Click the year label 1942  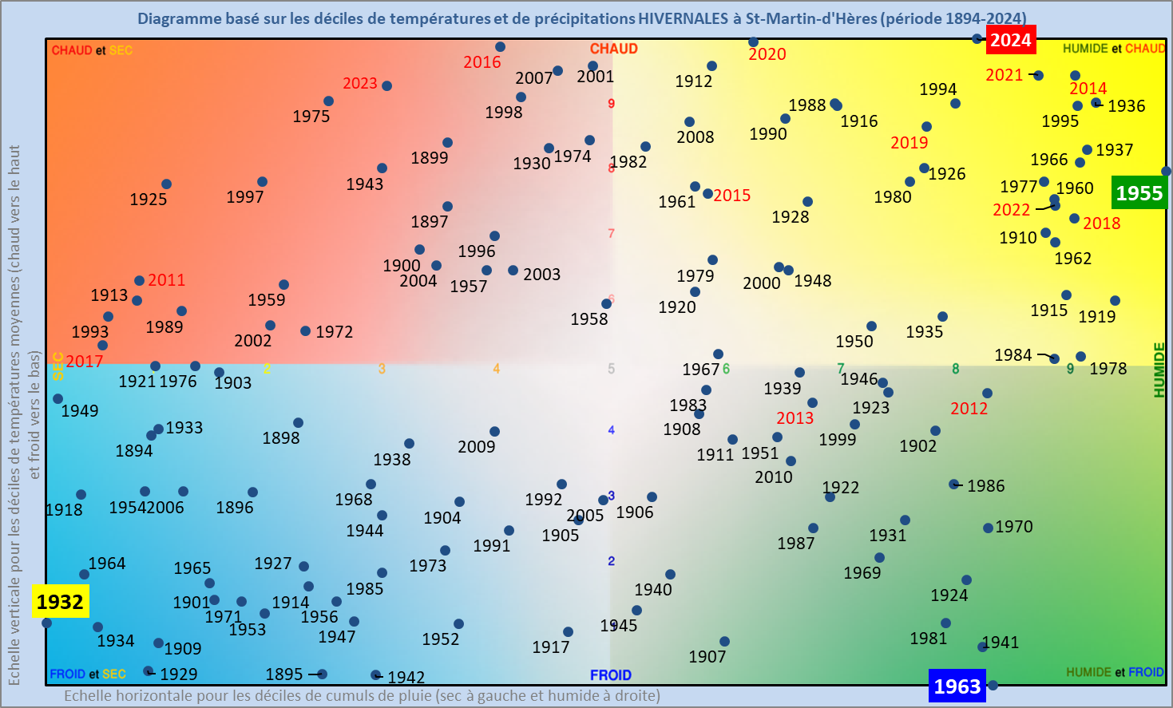(x=406, y=678)
